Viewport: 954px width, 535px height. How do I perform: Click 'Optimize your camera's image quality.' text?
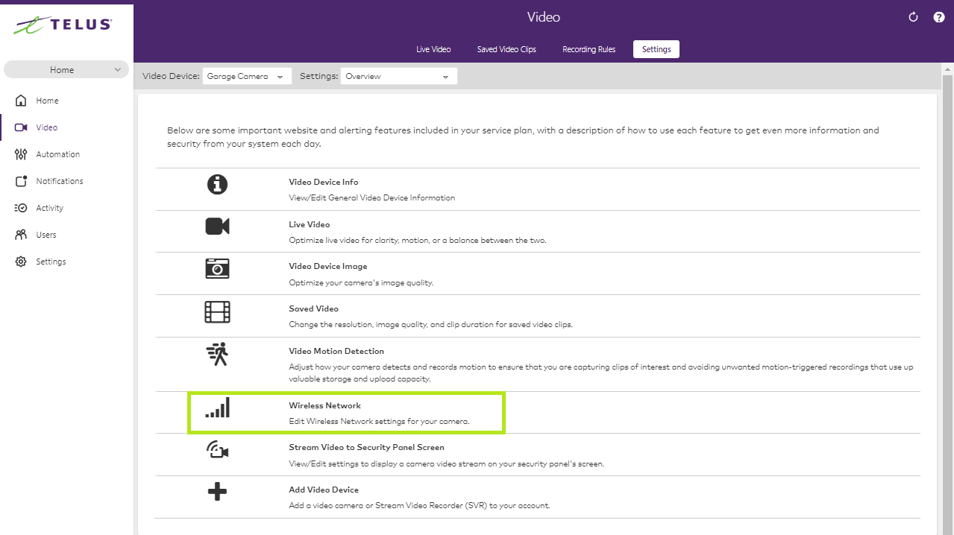tap(361, 283)
